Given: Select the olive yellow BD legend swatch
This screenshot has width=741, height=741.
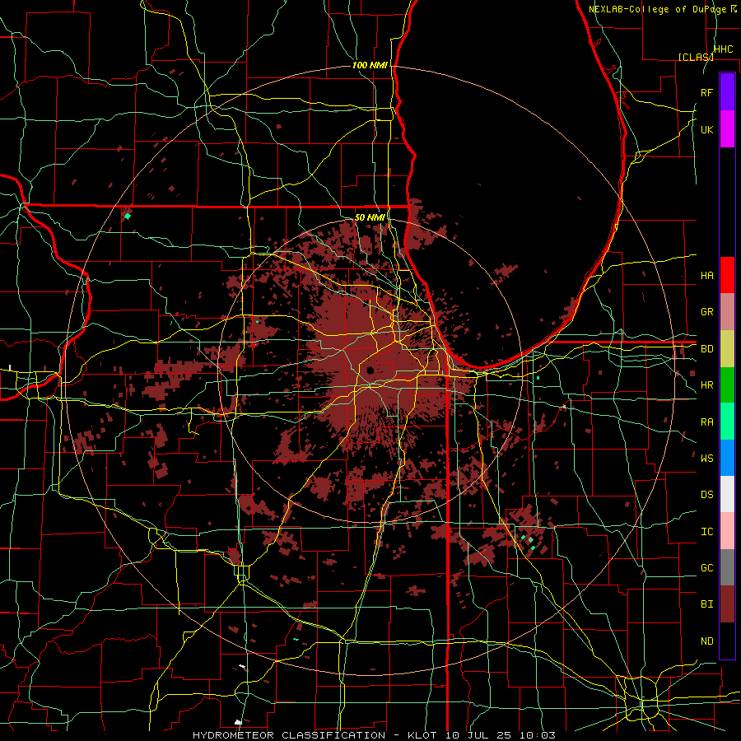Looking at the screenshot, I should coord(727,348).
